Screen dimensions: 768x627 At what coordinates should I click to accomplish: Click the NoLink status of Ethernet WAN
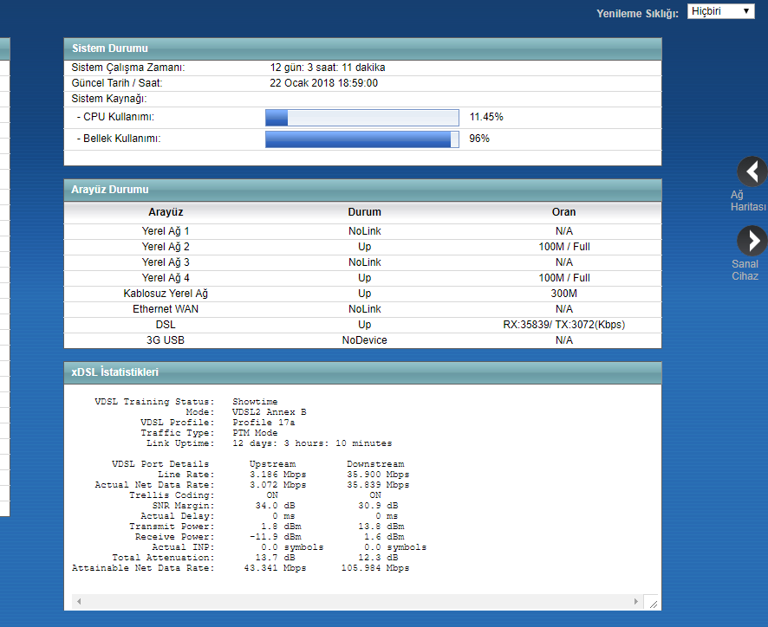click(x=364, y=309)
